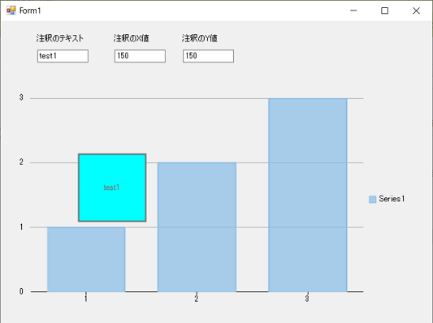Click the X-axis label 2

(196, 299)
